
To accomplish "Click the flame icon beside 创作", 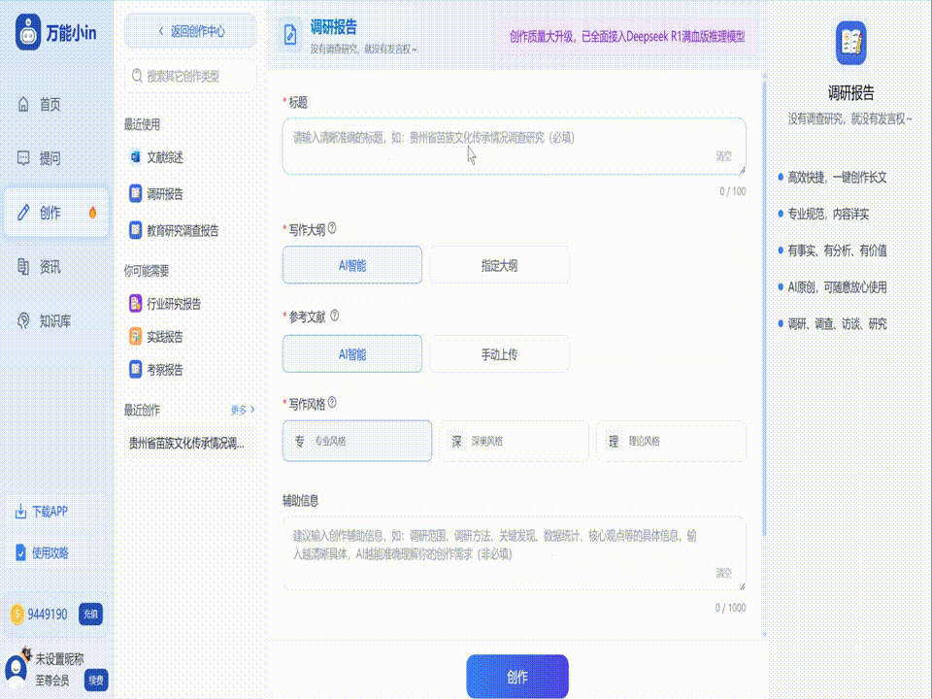I will tap(93, 213).
